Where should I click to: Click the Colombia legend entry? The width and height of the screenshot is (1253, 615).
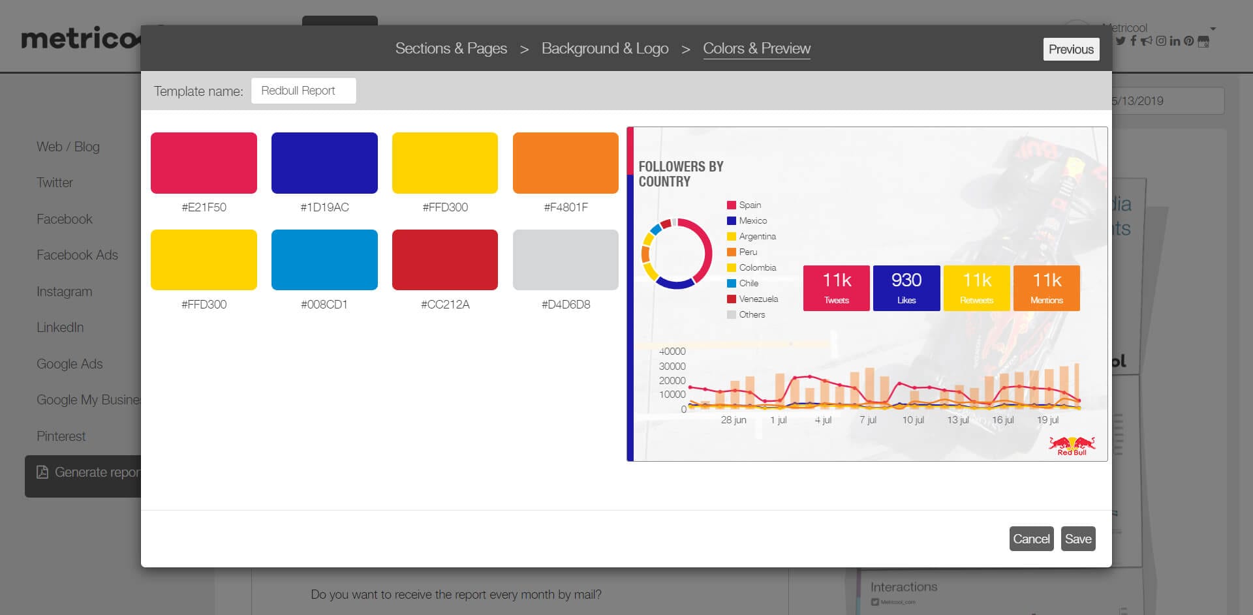pos(752,267)
